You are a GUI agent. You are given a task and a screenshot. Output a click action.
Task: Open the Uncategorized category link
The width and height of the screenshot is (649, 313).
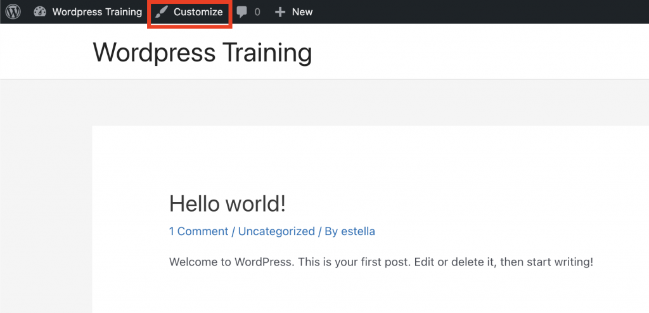point(276,231)
